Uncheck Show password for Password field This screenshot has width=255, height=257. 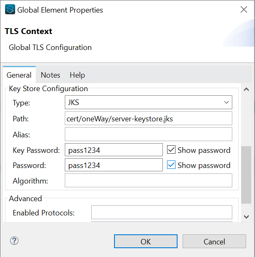click(x=171, y=165)
